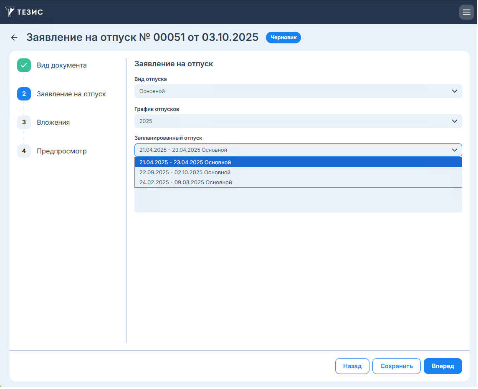
Task: Open the Вложения step
Action: [x=53, y=123]
